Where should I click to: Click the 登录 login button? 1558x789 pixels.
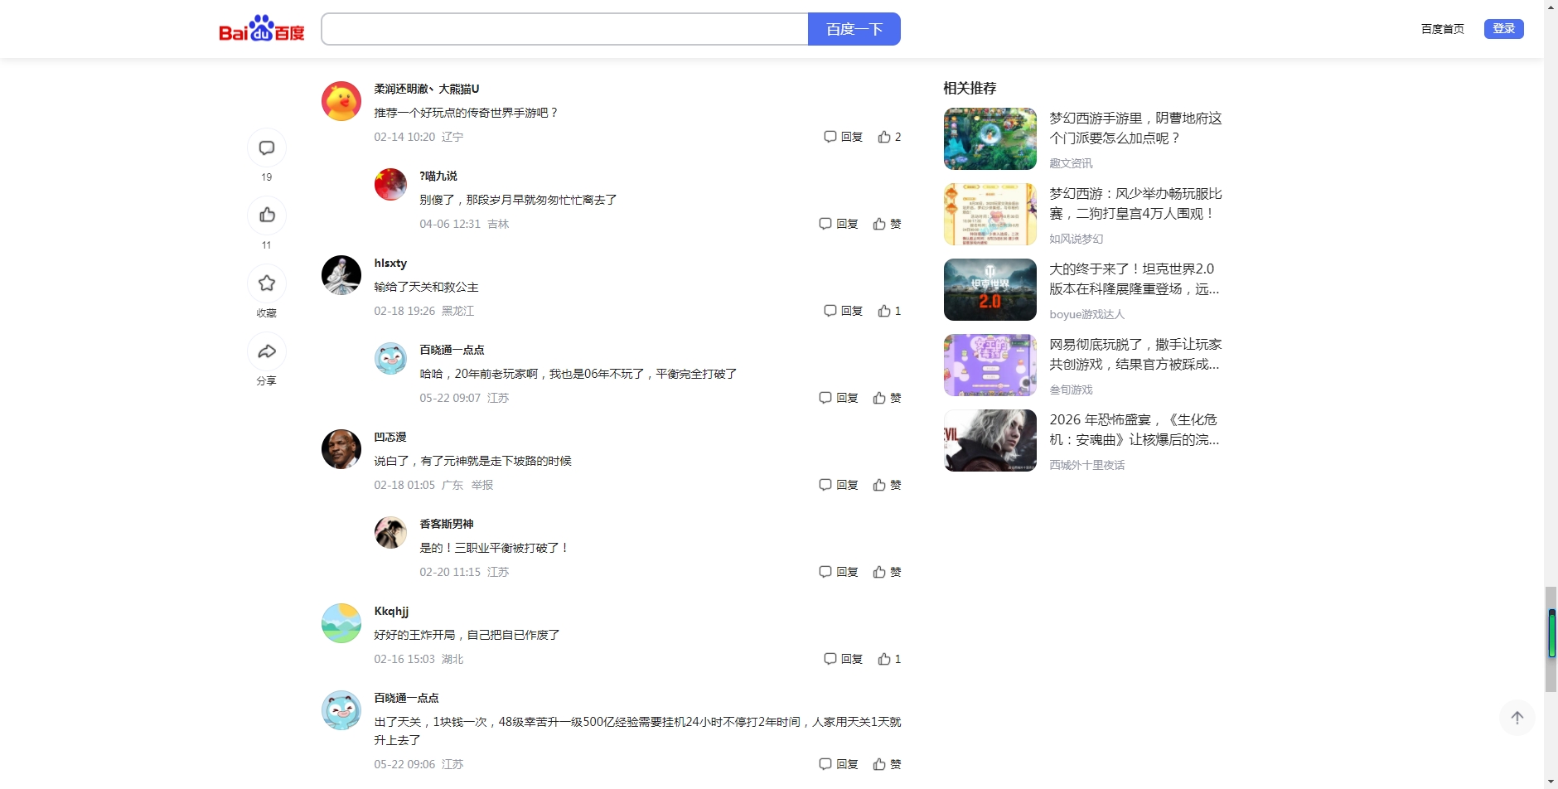click(x=1503, y=29)
